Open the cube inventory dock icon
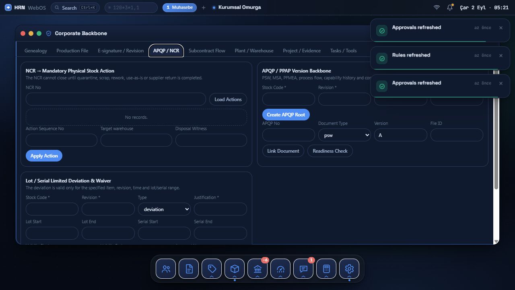 coord(235,269)
